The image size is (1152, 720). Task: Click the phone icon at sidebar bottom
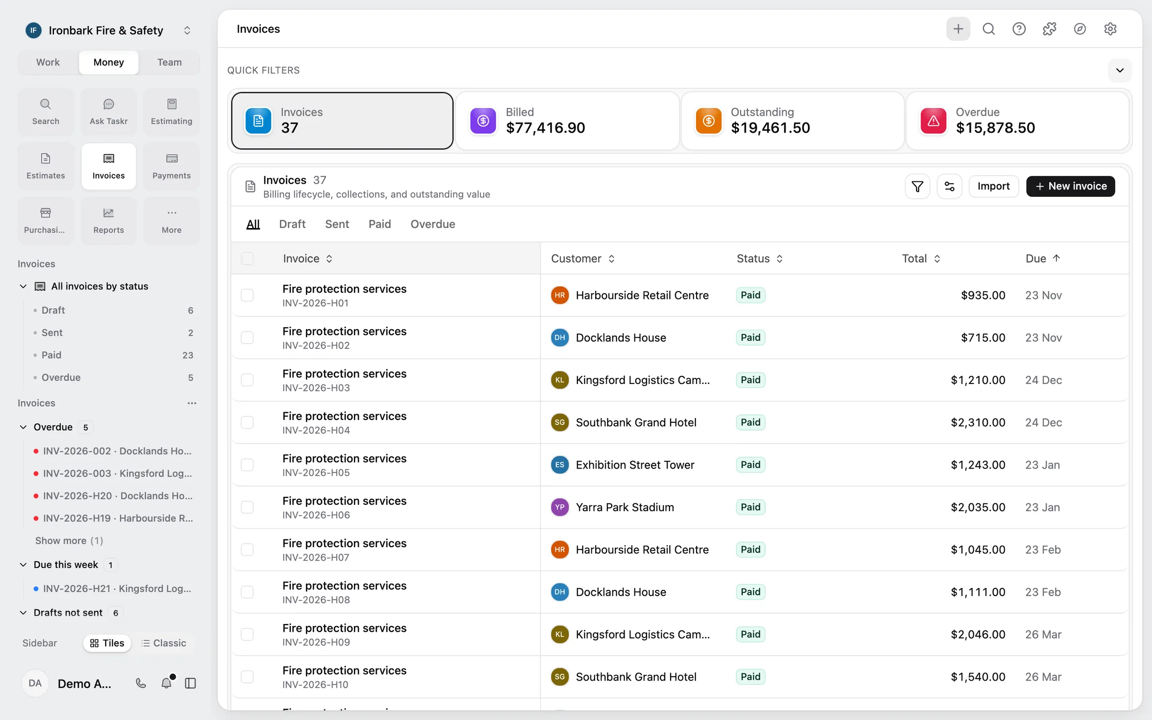[x=141, y=683]
